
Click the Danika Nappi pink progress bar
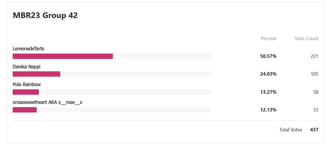pyautogui.click(x=36, y=74)
